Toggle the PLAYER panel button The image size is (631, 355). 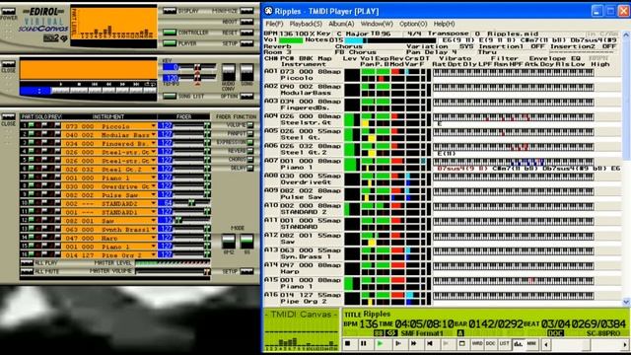(170, 43)
